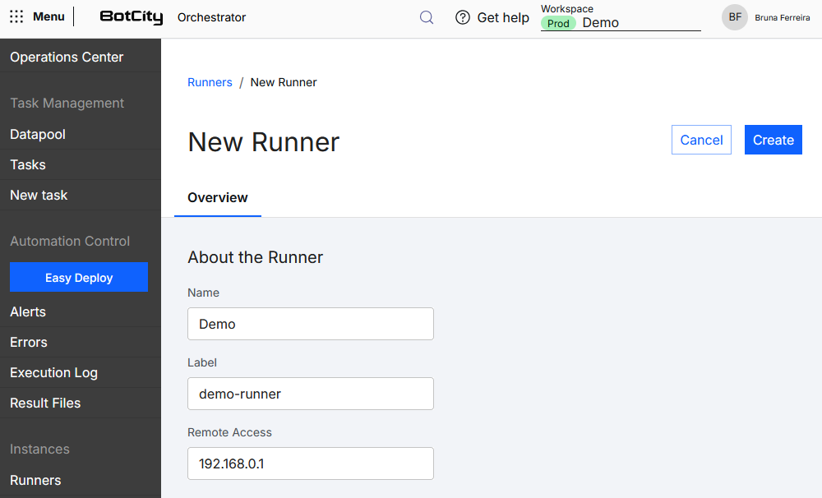Open the Workspace Demo selector
Screen dimensions: 822x498
[621, 23]
